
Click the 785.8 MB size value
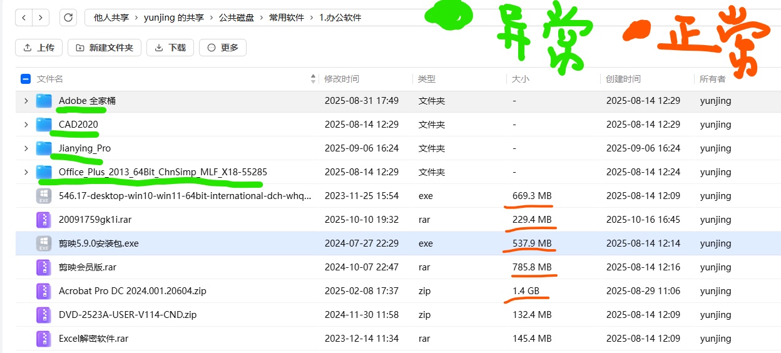[532, 267]
